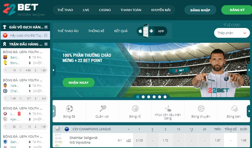Image resolution: width=252 pixels, height=148 pixels.
Task: Open the Bóng bàn table tennis icon
Action: [234, 109]
